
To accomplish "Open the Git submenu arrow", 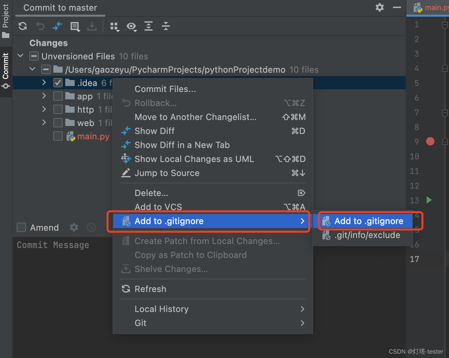I will [x=302, y=323].
